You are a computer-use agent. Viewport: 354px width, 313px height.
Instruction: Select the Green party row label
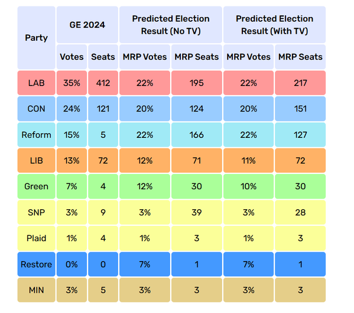[37, 186]
